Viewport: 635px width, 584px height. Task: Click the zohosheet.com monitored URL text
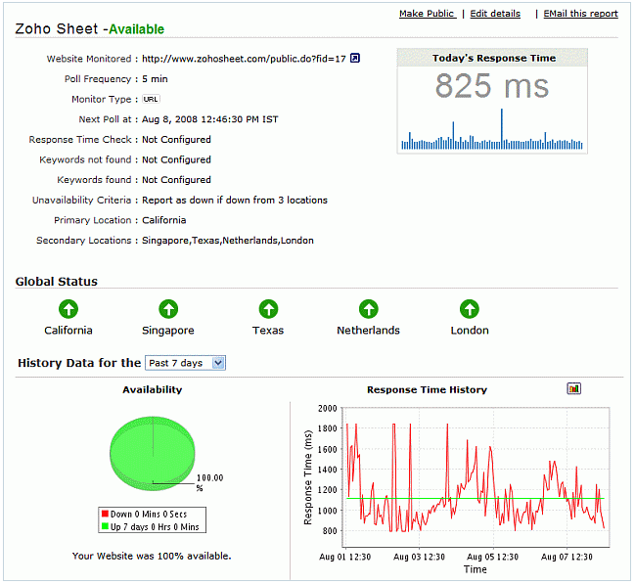[x=244, y=59]
